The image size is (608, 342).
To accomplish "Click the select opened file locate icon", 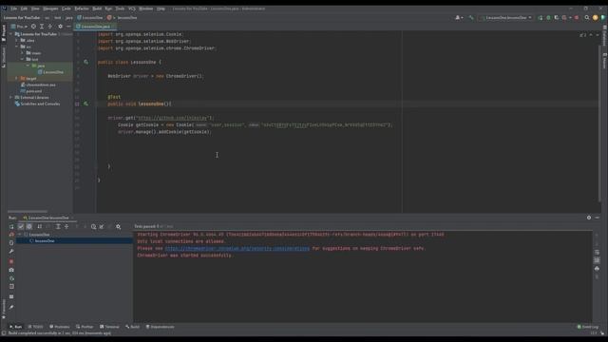I will tap(33, 27).
